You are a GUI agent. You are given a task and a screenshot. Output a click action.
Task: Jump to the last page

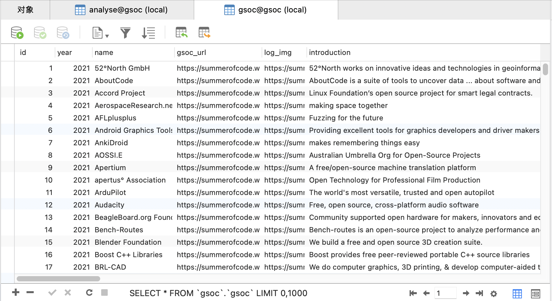(479, 293)
